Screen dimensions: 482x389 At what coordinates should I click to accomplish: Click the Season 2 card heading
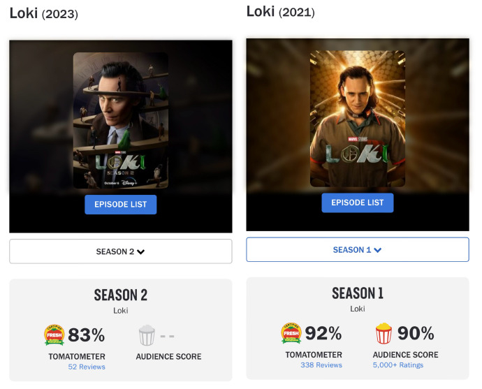(x=121, y=295)
